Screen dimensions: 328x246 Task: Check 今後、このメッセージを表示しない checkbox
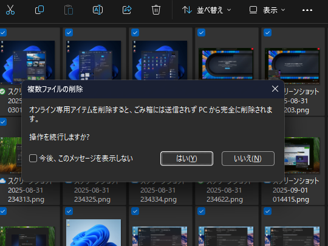coord(33,159)
